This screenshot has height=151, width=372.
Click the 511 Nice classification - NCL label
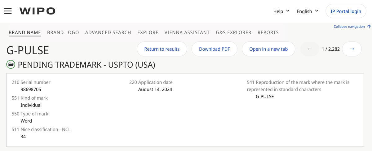coord(41,129)
